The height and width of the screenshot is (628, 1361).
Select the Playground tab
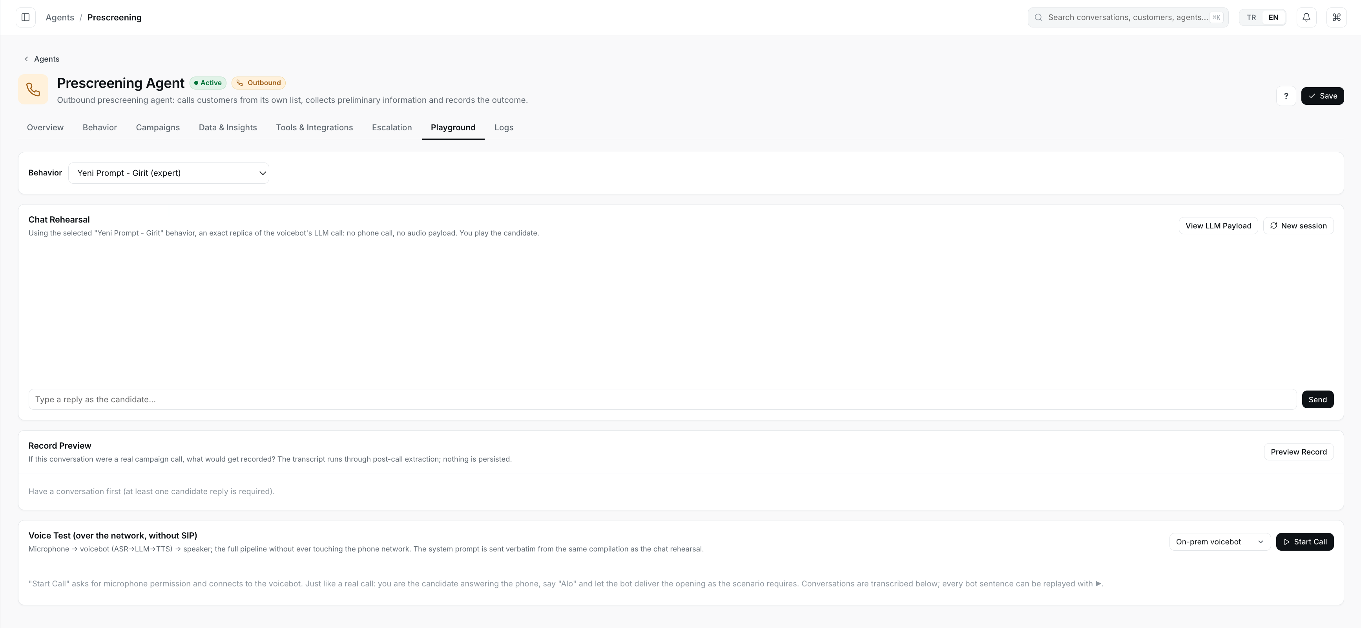click(x=453, y=128)
